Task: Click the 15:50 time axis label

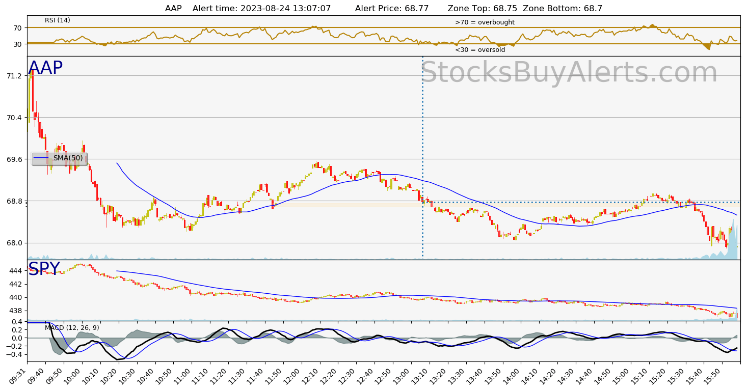Action: click(711, 377)
